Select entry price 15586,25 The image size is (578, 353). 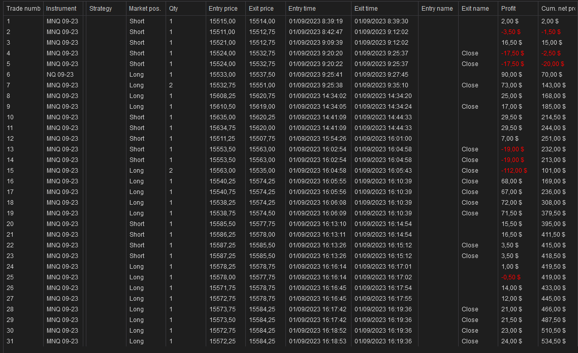coord(222,235)
